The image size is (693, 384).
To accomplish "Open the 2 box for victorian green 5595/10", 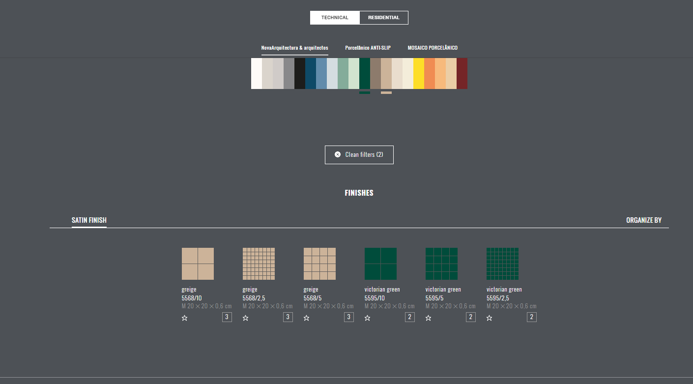I will click(410, 317).
